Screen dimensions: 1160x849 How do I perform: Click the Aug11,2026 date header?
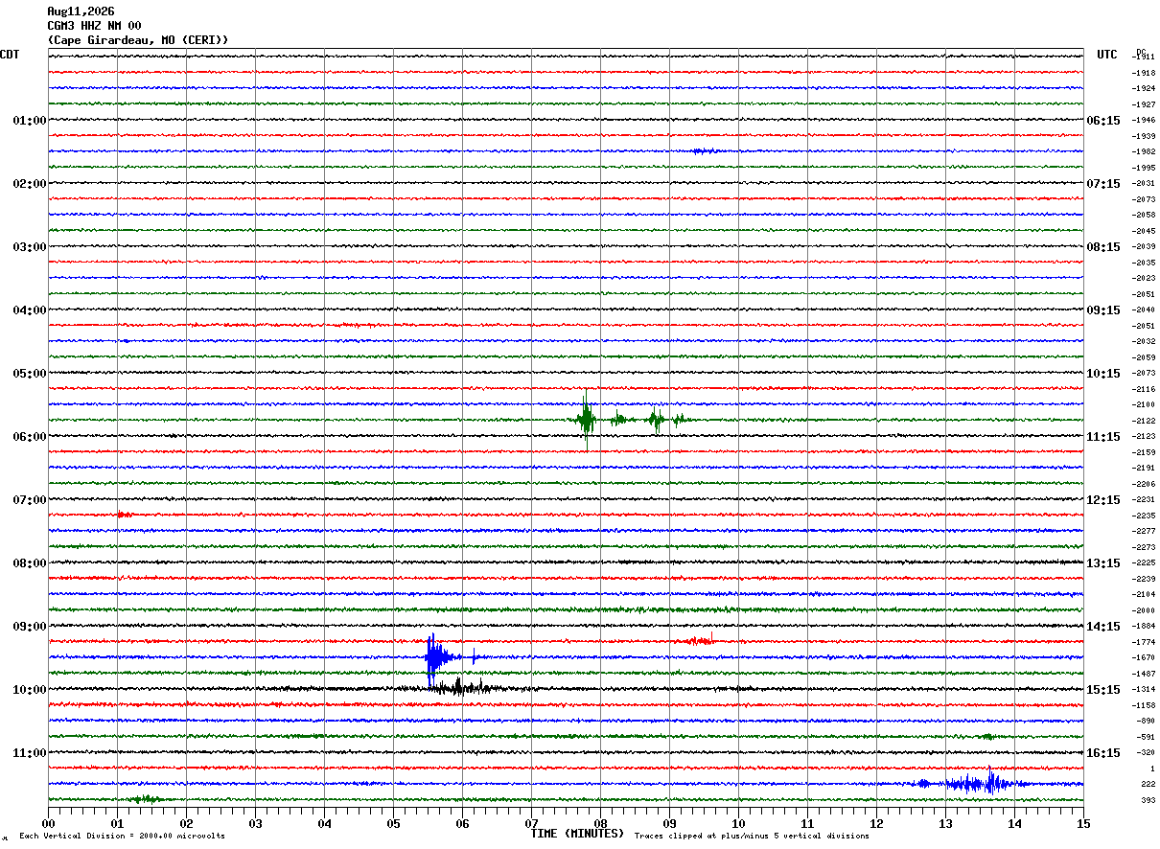click(x=81, y=11)
